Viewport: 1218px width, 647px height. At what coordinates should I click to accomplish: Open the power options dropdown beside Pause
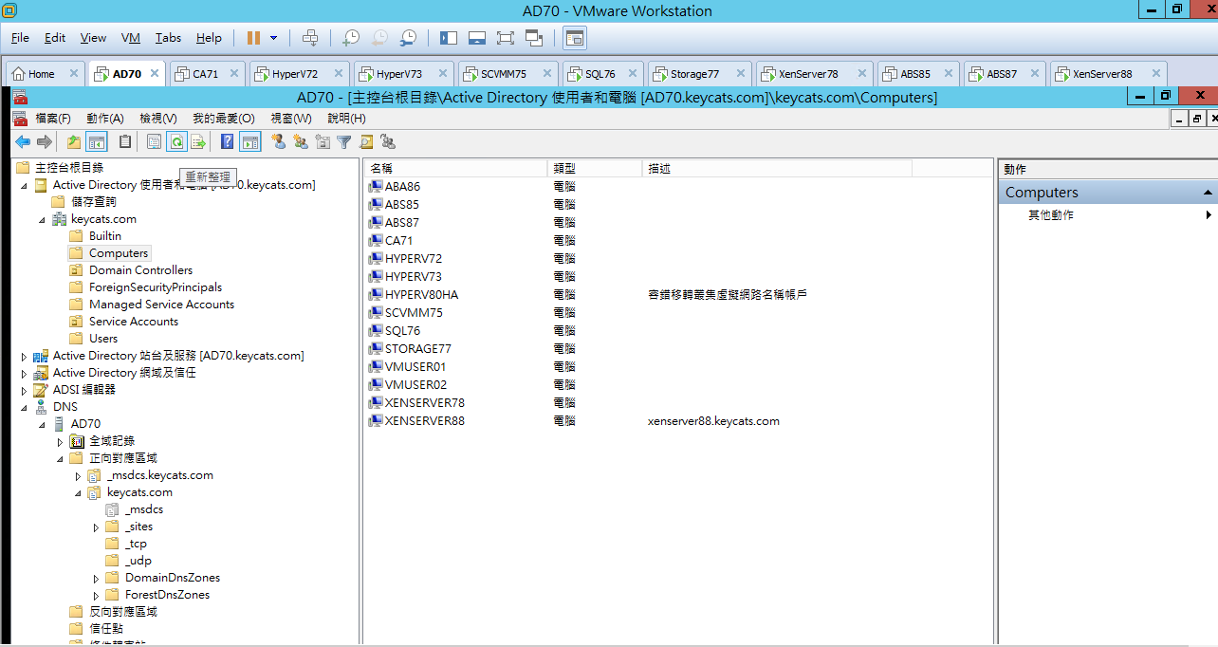[274, 38]
